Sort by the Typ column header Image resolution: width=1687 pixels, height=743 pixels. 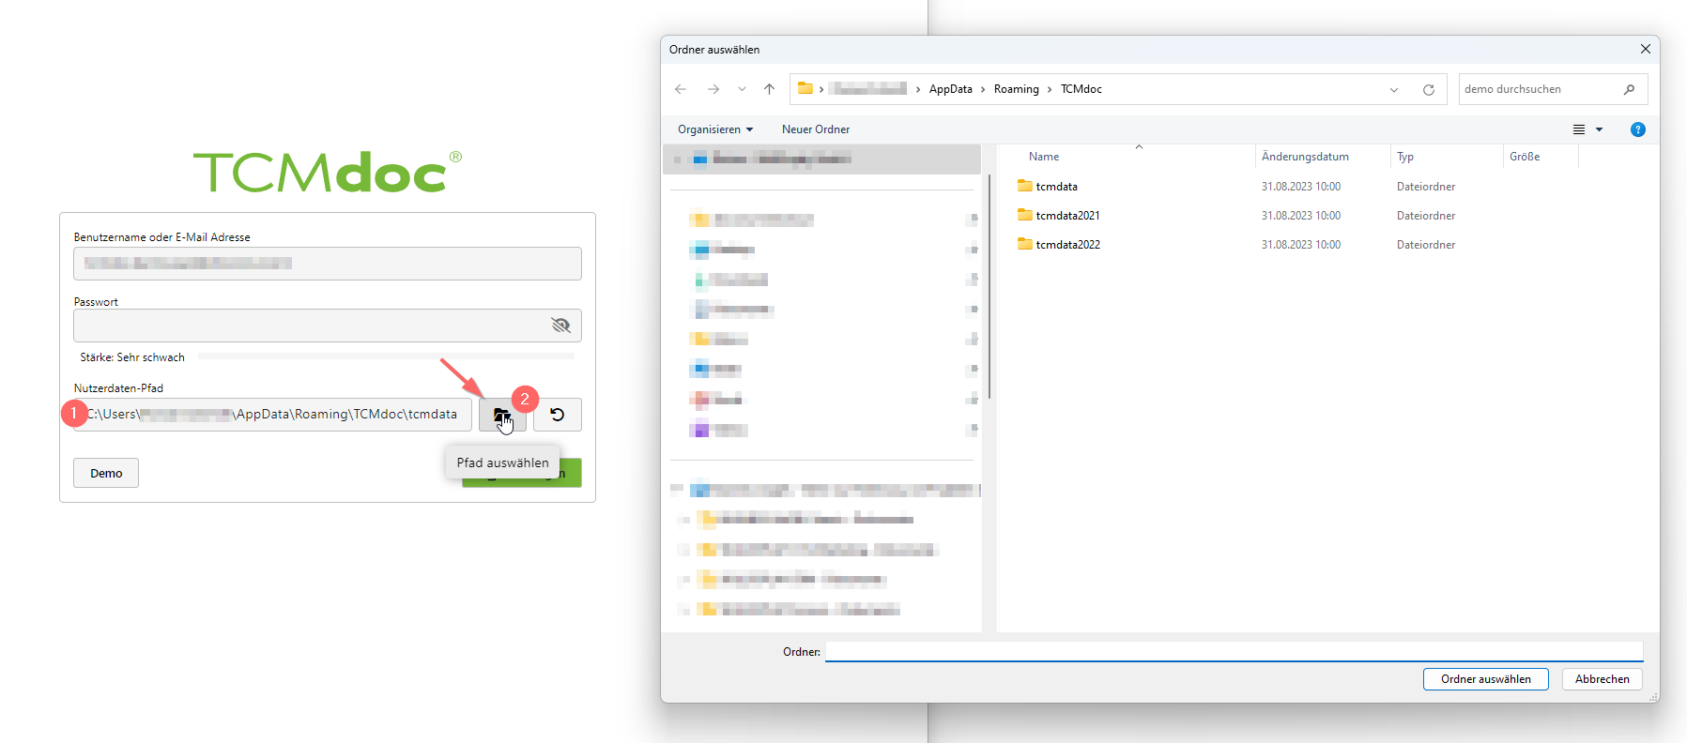pos(1405,157)
